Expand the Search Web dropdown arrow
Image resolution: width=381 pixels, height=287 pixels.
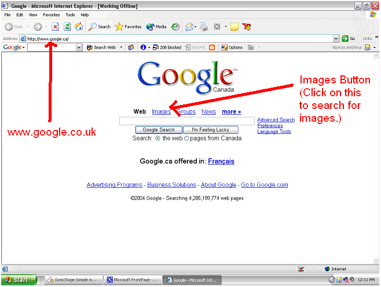click(x=121, y=47)
